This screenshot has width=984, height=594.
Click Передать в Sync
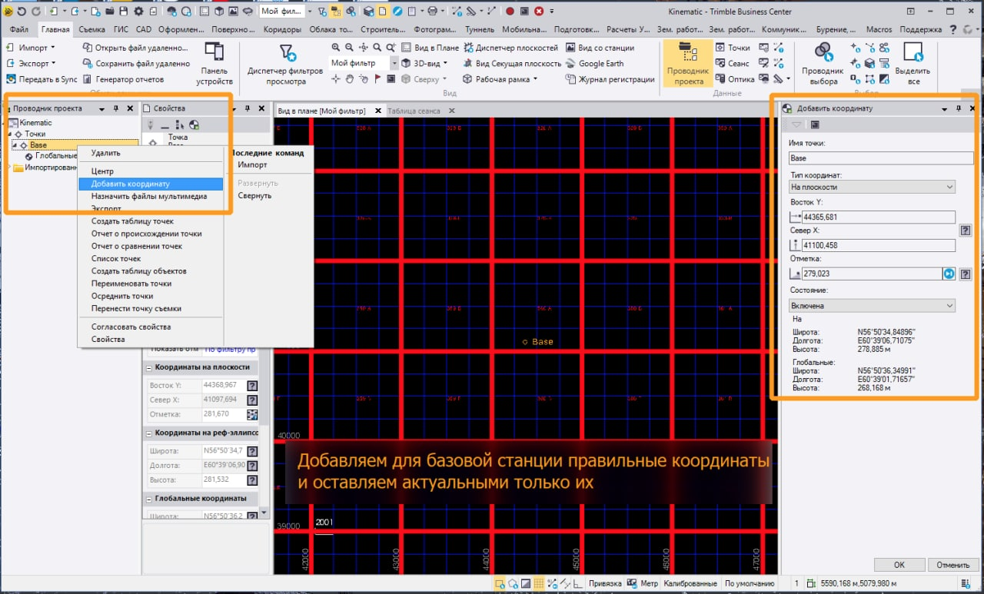[42, 79]
